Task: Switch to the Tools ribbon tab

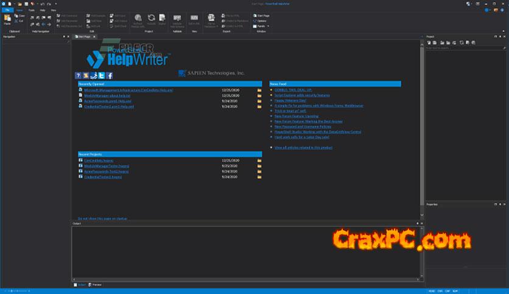Action: pos(31,10)
